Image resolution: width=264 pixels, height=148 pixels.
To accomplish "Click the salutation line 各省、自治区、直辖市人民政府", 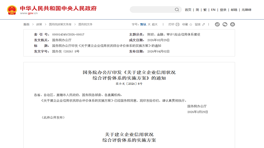I will tap(78, 95).
